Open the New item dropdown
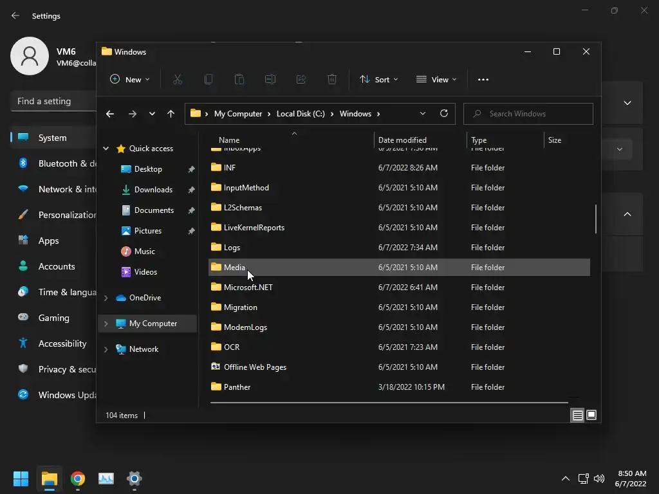 click(x=130, y=79)
